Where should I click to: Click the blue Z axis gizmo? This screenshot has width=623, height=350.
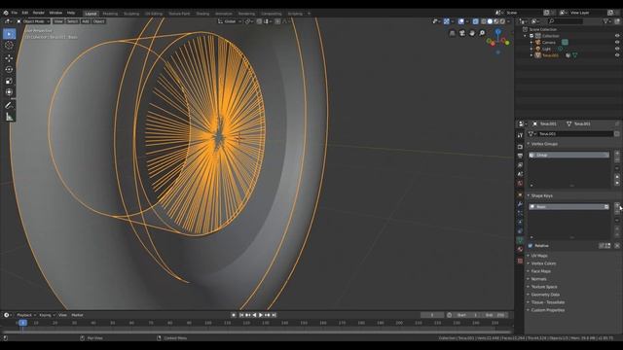(x=498, y=32)
